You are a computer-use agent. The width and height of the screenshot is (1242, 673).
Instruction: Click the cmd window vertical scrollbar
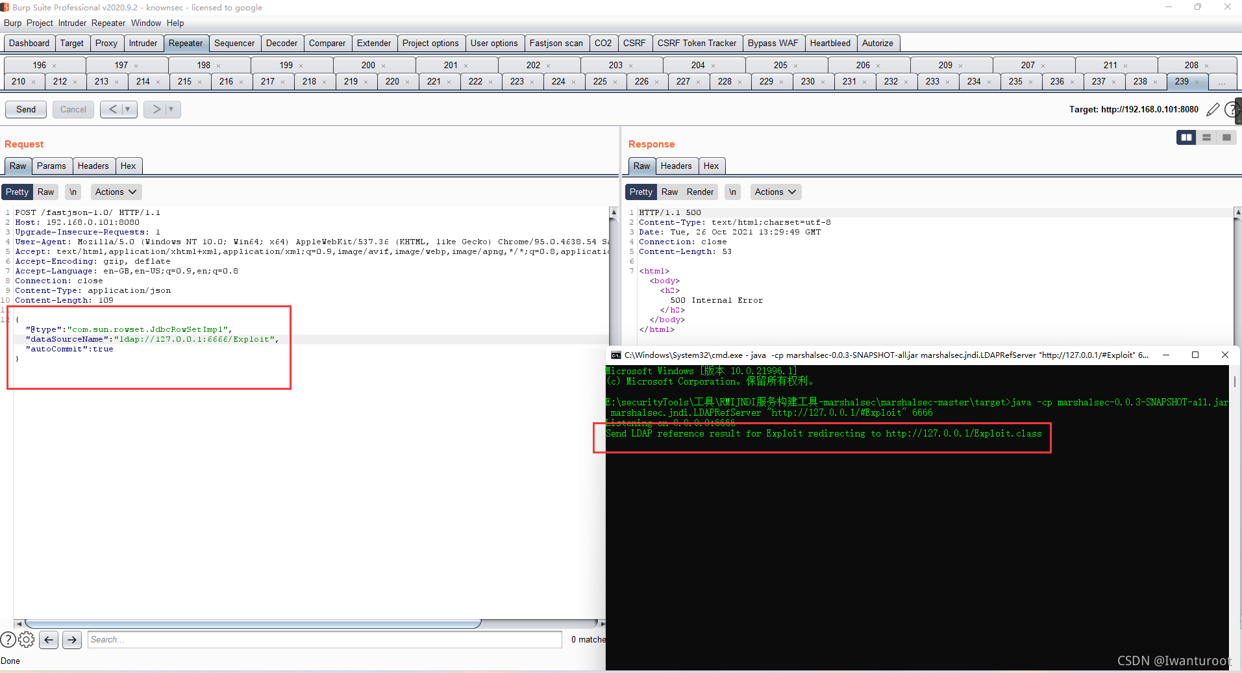(1235, 382)
